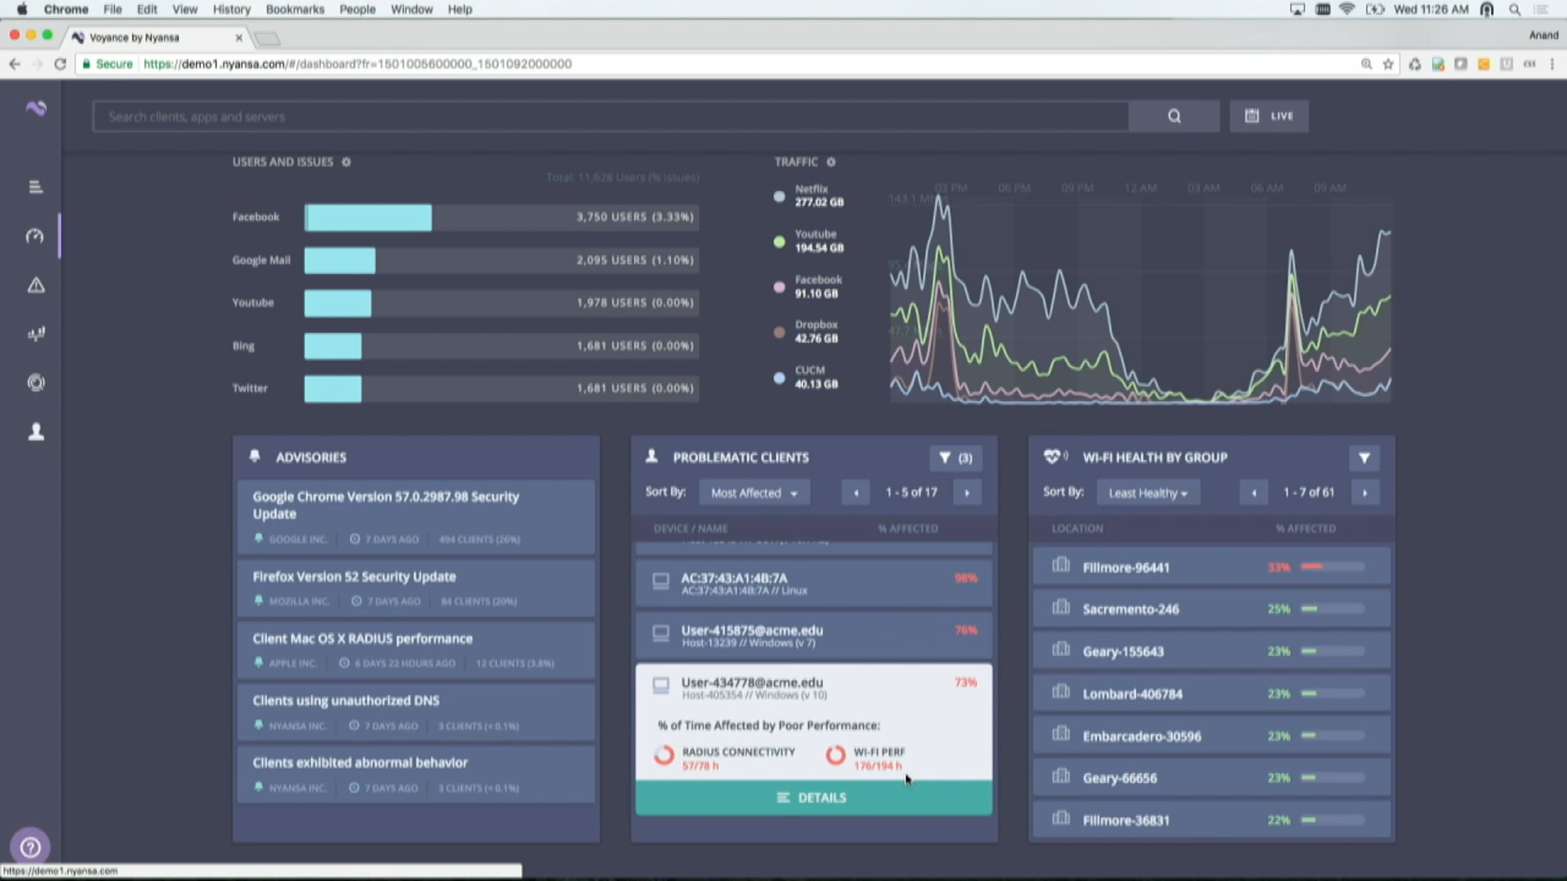Image resolution: width=1567 pixels, height=881 pixels.
Task: Click the Fillmore-96441 building icon
Action: tap(1061, 565)
